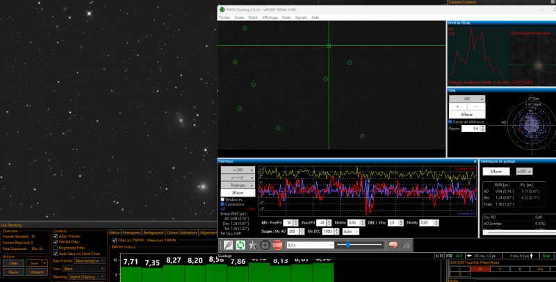Click the crosshair guide start icon
Screen dimensions: 556x282
tap(265, 244)
